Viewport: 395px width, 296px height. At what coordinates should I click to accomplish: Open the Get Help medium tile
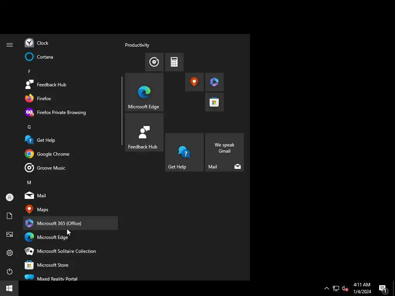(x=184, y=152)
